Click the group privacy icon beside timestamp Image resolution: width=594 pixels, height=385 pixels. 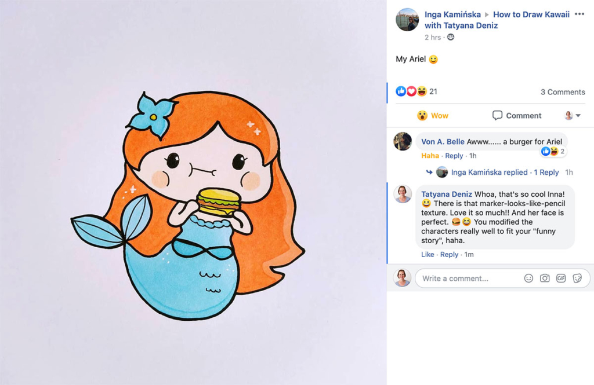(451, 38)
